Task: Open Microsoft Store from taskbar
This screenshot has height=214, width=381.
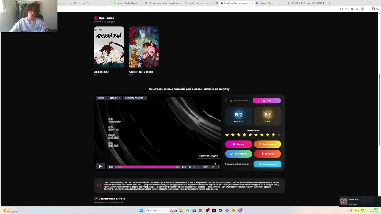Action: click(x=194, y=210)
